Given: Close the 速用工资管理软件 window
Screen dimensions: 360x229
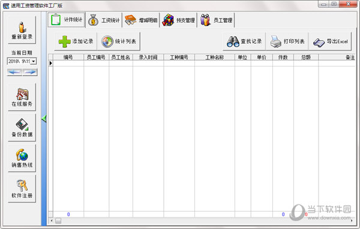Looking at the screenshot, I should click(x=348, y=4).
